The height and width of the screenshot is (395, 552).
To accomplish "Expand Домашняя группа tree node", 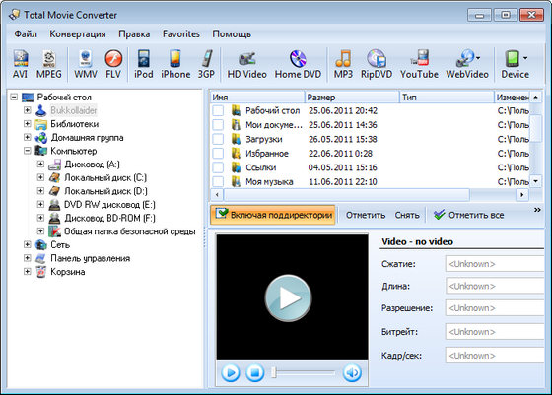I will pos(28,137).
